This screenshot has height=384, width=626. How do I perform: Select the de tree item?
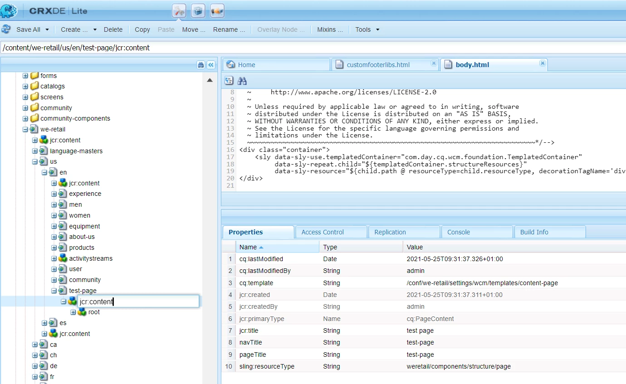click(54, 366)
